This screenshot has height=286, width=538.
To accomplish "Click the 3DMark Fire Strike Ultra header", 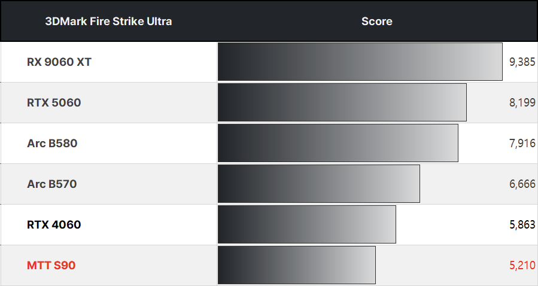I will tap(108, 22).
